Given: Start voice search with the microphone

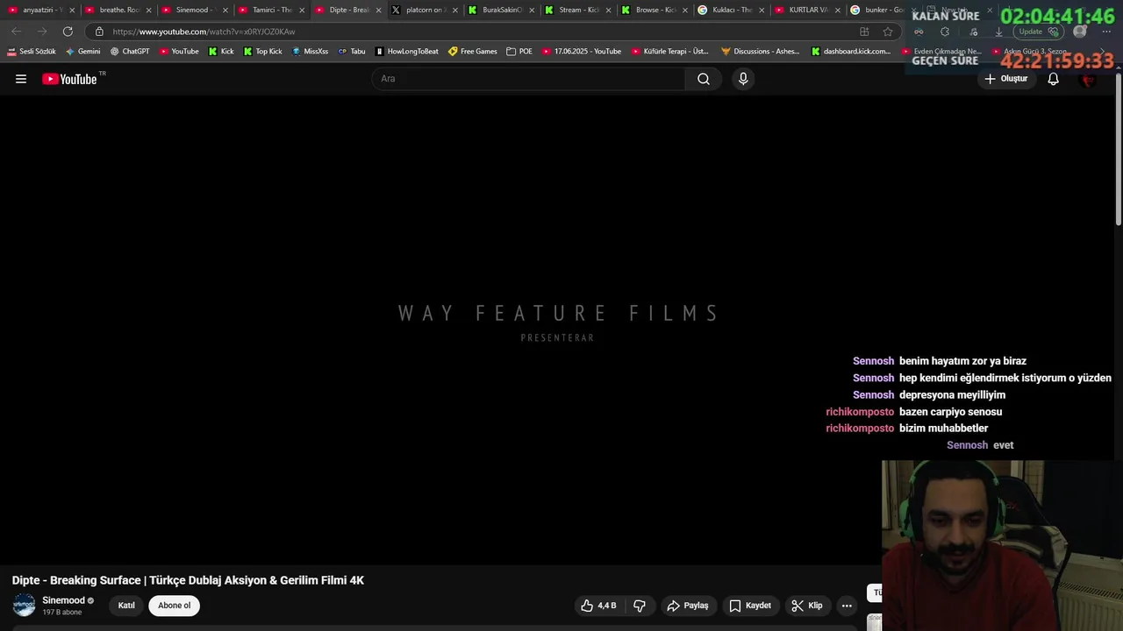Looking at the screenshot, I should [x=743, y=79].
